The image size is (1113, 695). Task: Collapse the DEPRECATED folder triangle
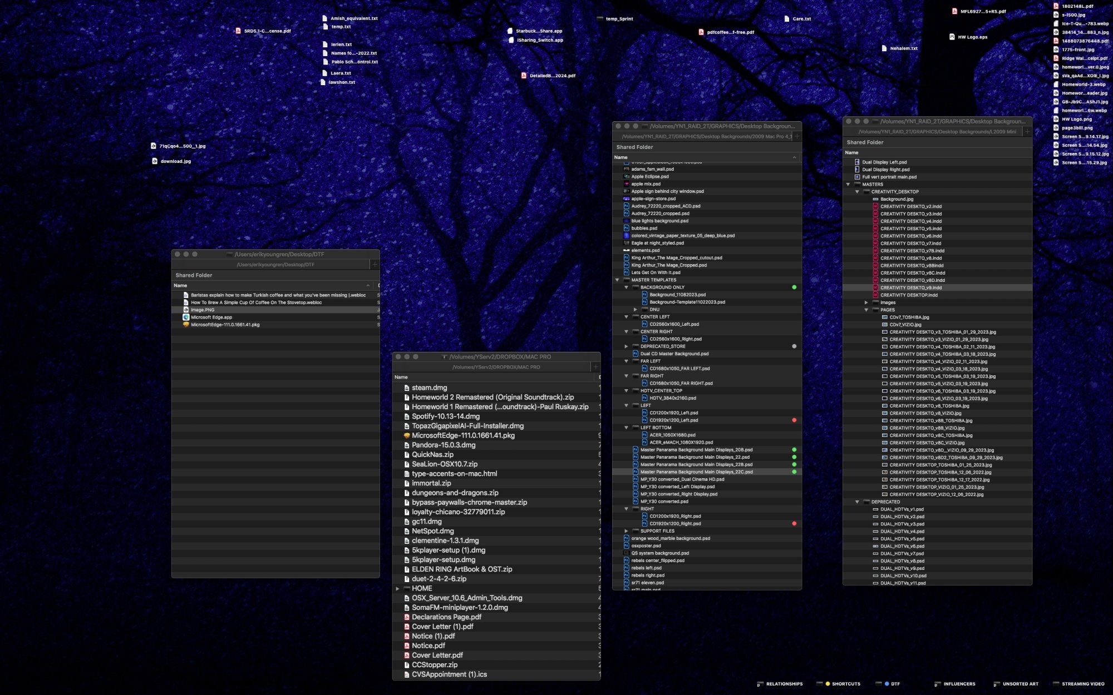click(x=857, y=502)
